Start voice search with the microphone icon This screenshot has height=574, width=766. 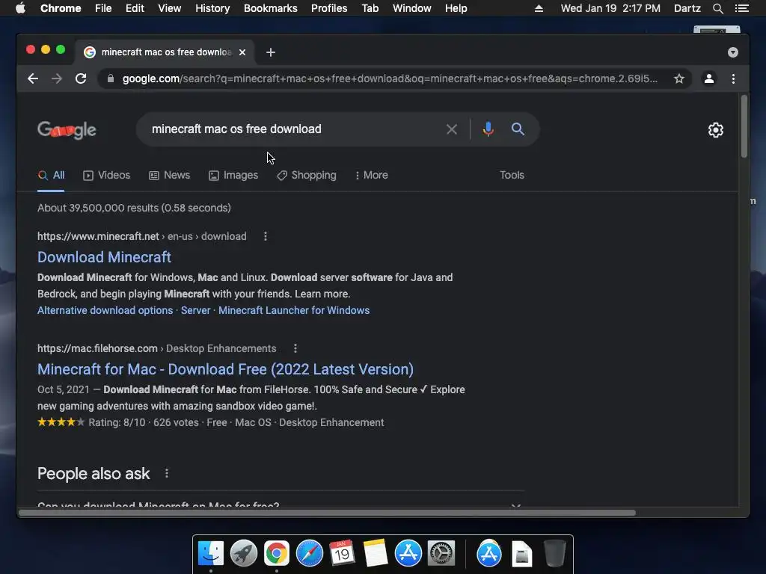(x=488, y=129)
